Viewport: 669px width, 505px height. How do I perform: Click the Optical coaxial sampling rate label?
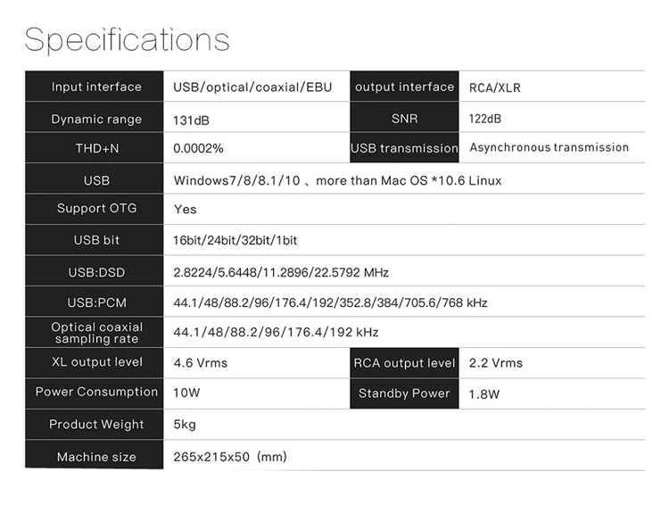tap(95, 333)
